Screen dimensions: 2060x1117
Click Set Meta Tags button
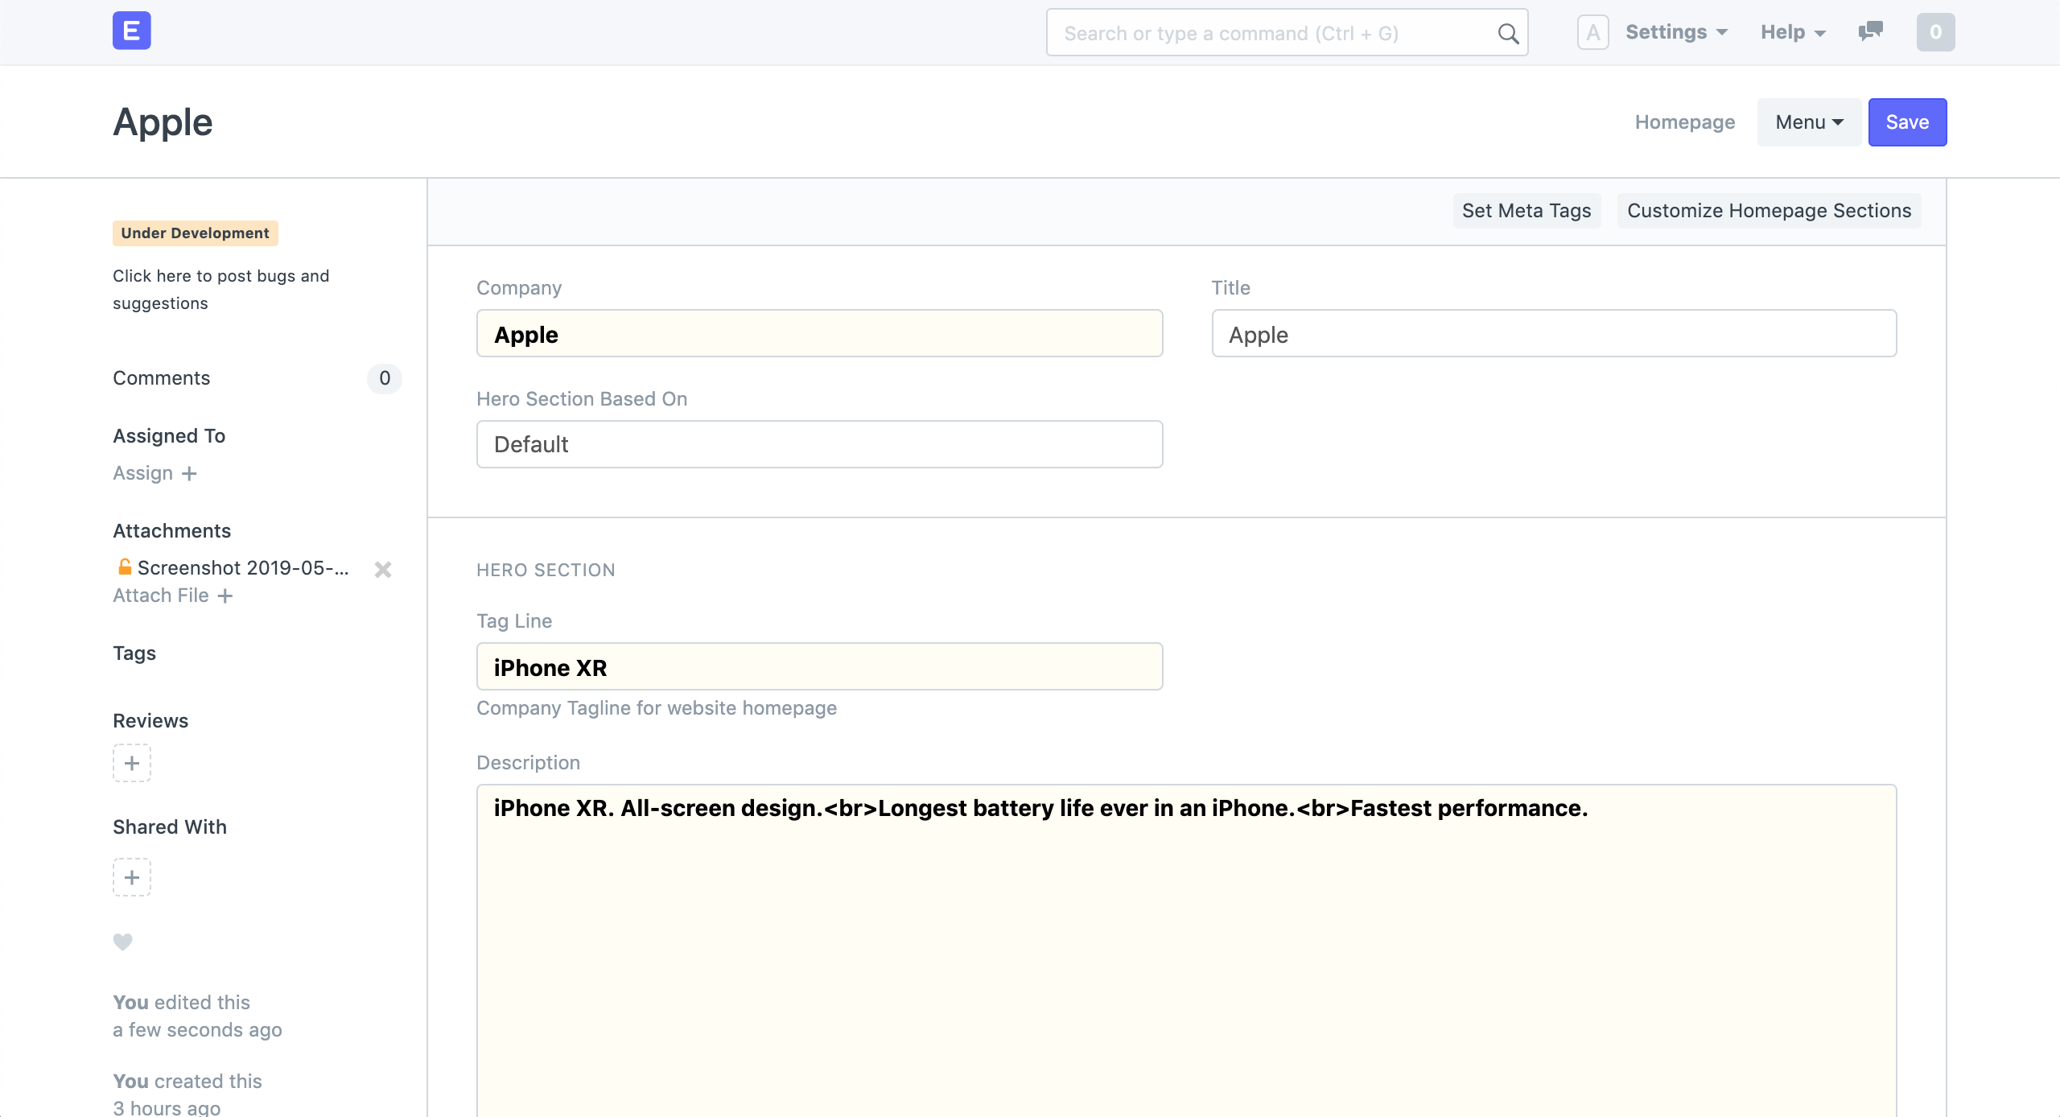coord(1526,211)
